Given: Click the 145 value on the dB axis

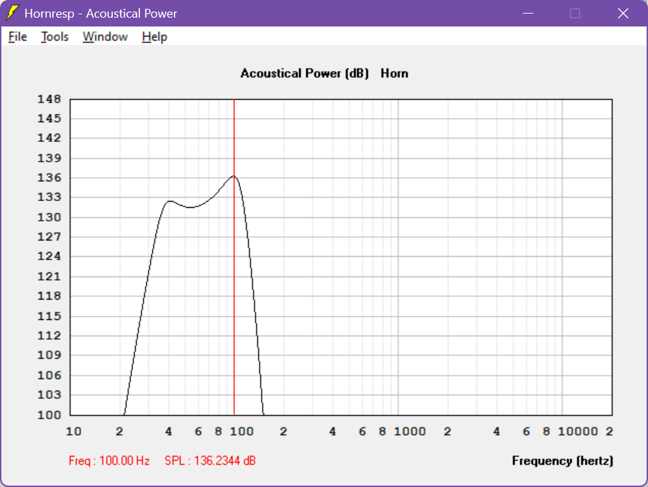Looking at the screenshot, I should (49, 119).
